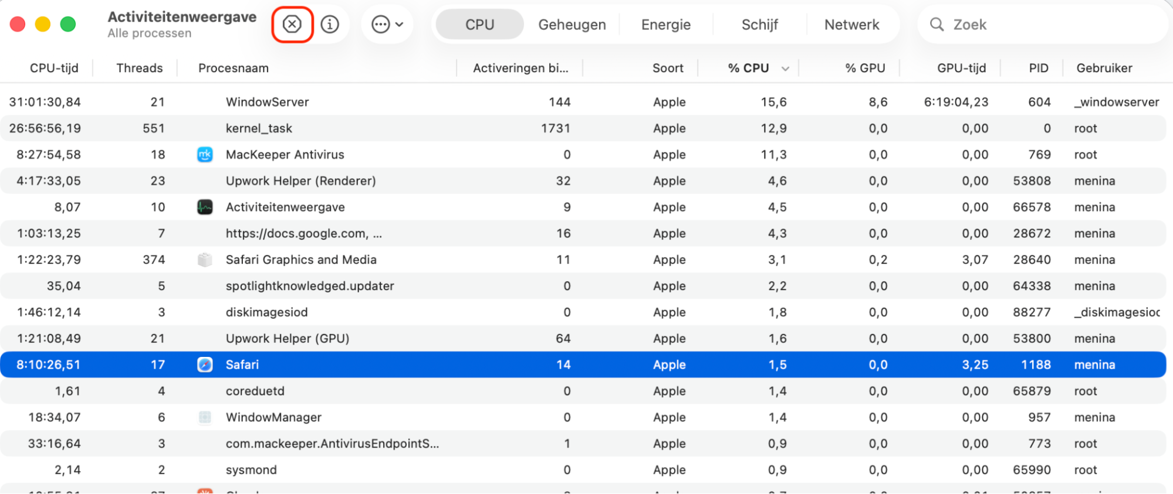Sort by the GPU-tijd column header
Viewport: 1173px width, 494px height.
pos(961,68)
